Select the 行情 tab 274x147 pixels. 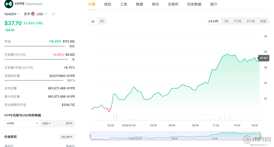point(92,4)
